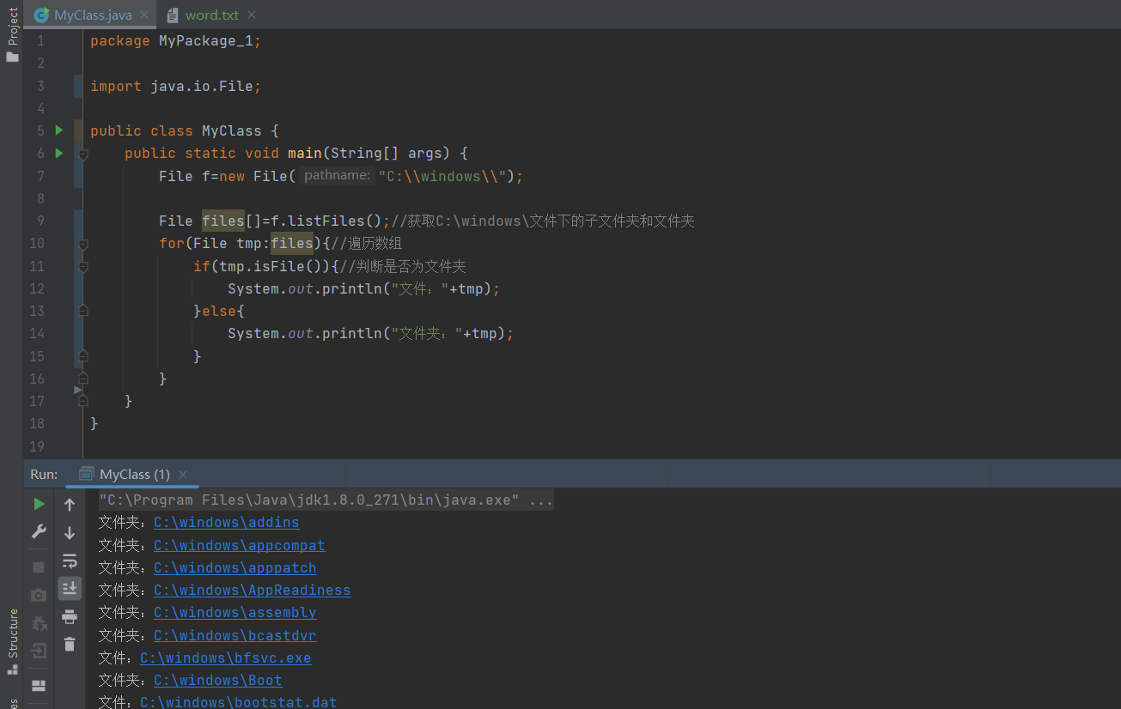Image resolution: width=1121 pixels, height=709 pixels.
Task: Click the camera dump threads icon
Action: pos(39,595)
